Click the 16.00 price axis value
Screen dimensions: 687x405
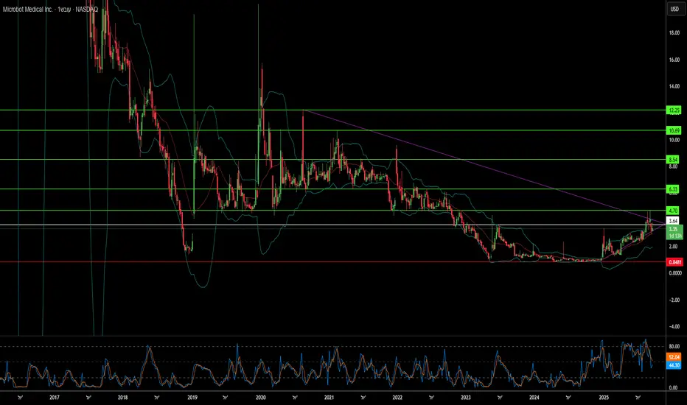pos(674,60)
